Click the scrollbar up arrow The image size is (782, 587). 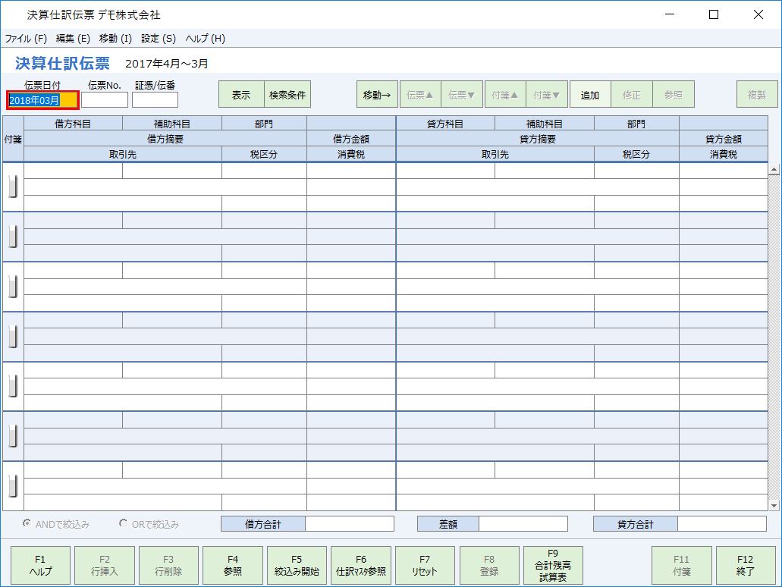[775, 168]
